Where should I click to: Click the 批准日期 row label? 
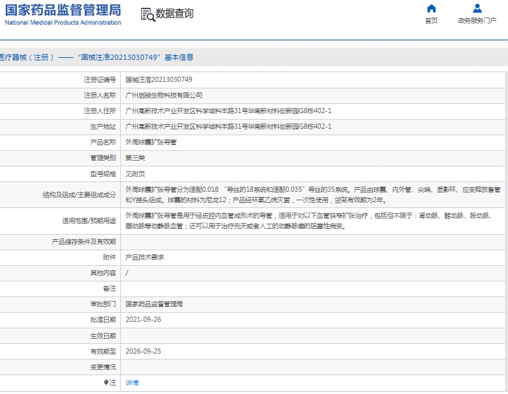[x=103, y=319]
